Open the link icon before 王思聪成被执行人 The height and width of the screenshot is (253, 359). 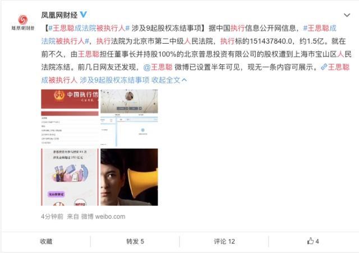coord(324,67)
